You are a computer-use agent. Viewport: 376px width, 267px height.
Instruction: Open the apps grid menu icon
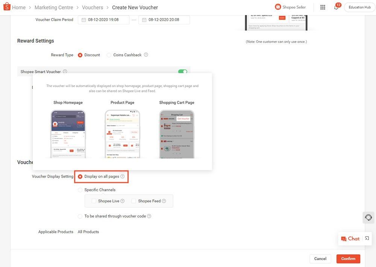[x=323, y=8]
